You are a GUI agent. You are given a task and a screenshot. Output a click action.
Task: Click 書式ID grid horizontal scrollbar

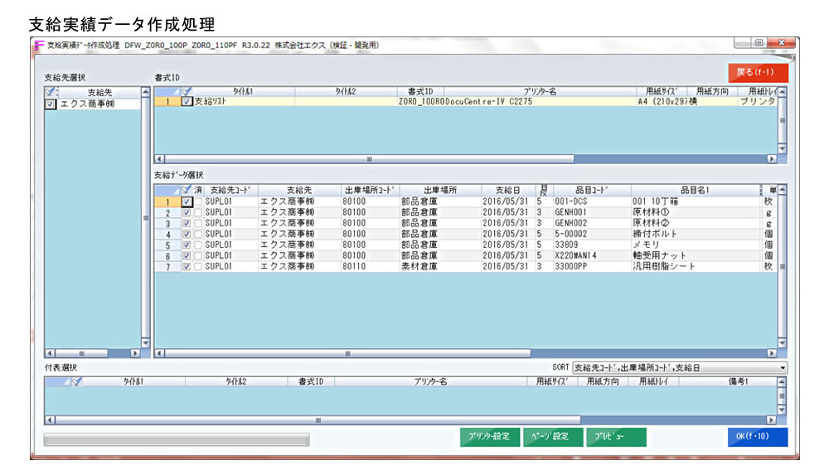point(369,158)
